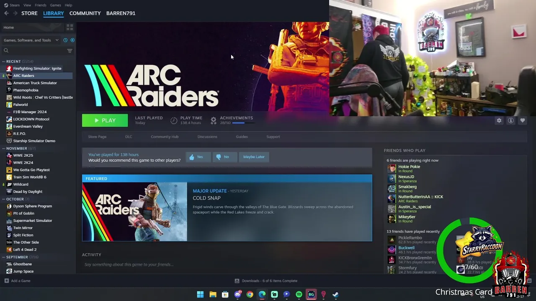This screenshot has width=536, height=301.
Task: Open the Discussions link
Action: [207, 137]
